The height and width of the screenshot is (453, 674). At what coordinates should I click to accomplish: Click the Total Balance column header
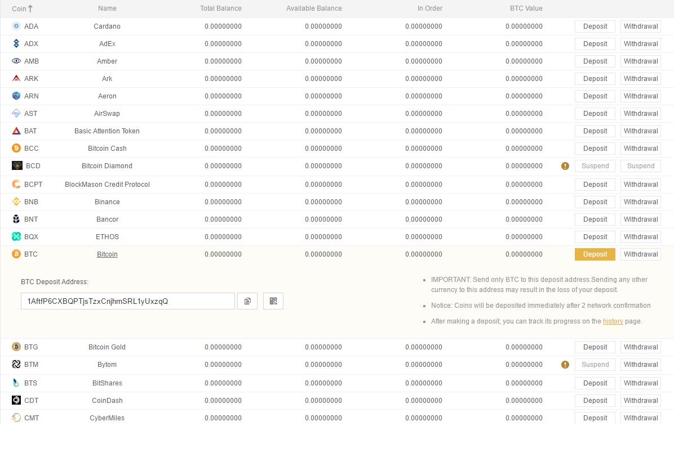220,8
